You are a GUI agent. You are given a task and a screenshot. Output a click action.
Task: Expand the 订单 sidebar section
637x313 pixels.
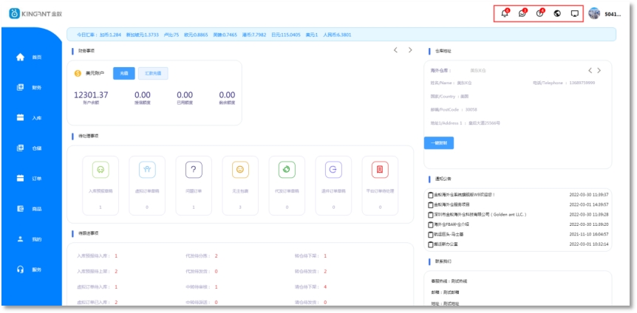[30, 178]
